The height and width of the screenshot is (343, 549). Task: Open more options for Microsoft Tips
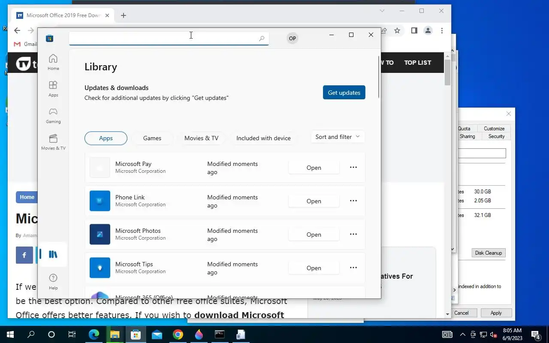[353, 268]
